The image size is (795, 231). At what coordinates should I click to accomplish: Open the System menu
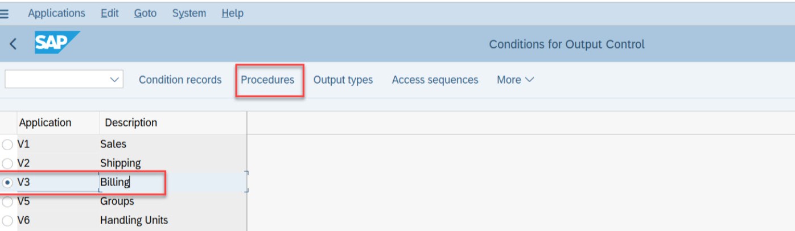tap(189, 13)
